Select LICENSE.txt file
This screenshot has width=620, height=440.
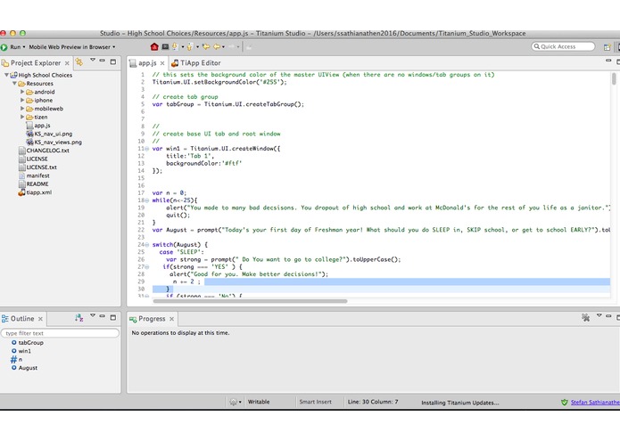tap(38, 167)
